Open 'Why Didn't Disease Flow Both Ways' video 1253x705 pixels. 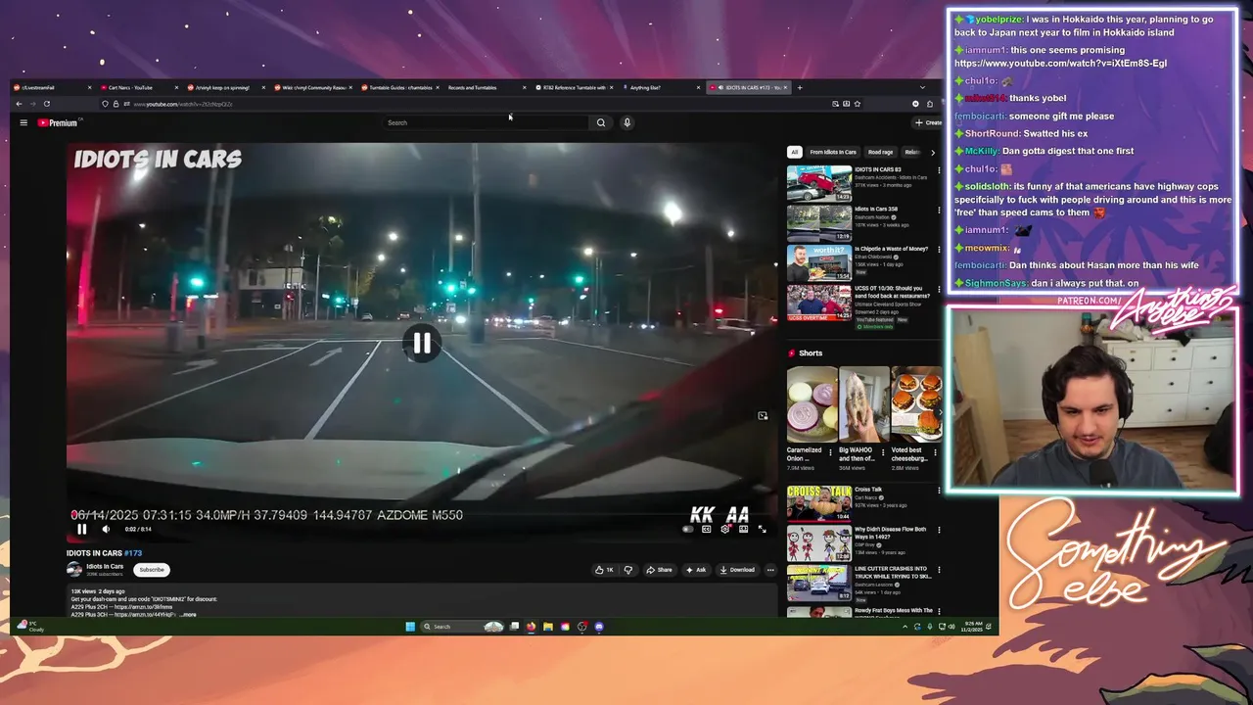(x=819, y=542)
